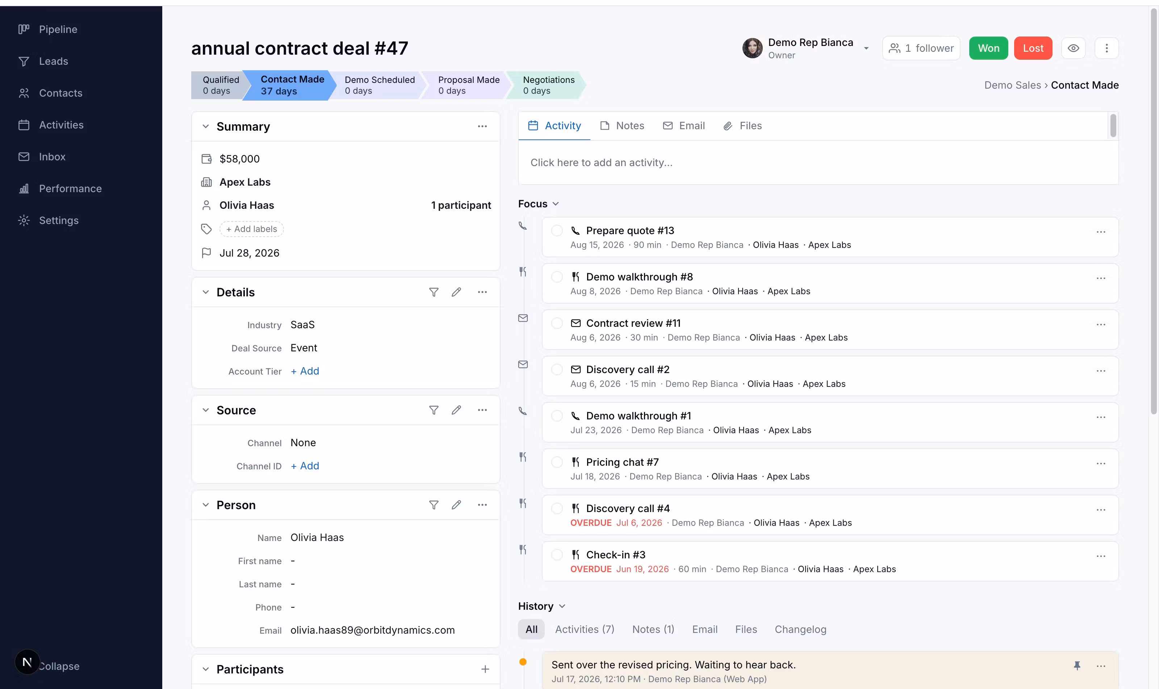Mark Prepare quote #13 as done

(557, 231)
